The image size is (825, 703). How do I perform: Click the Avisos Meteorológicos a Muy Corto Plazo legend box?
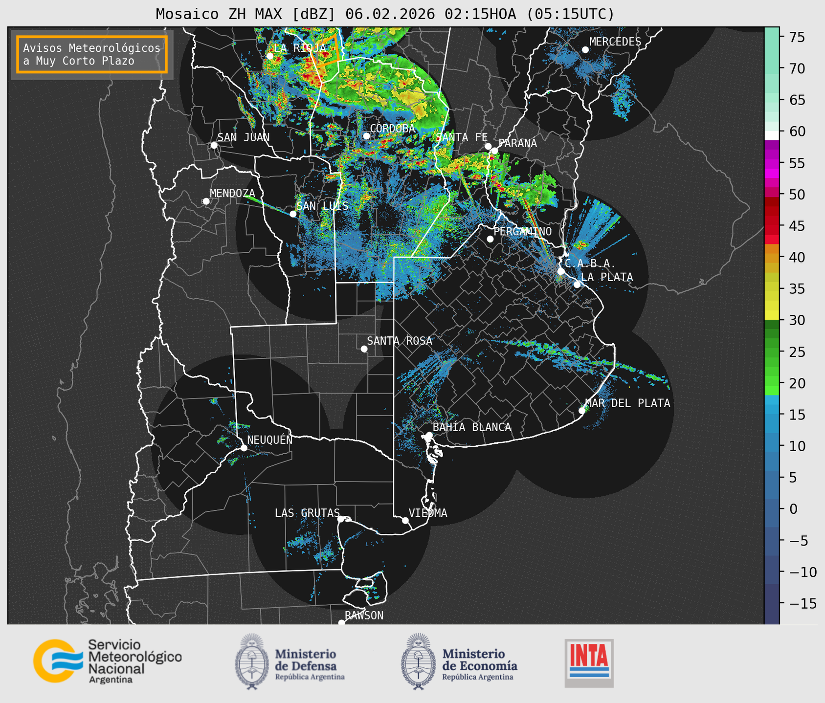pos(92,54)
